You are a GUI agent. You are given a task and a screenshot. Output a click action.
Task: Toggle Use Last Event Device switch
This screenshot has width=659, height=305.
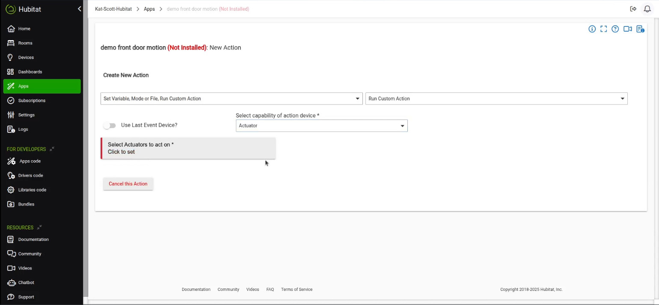[110, 126]
